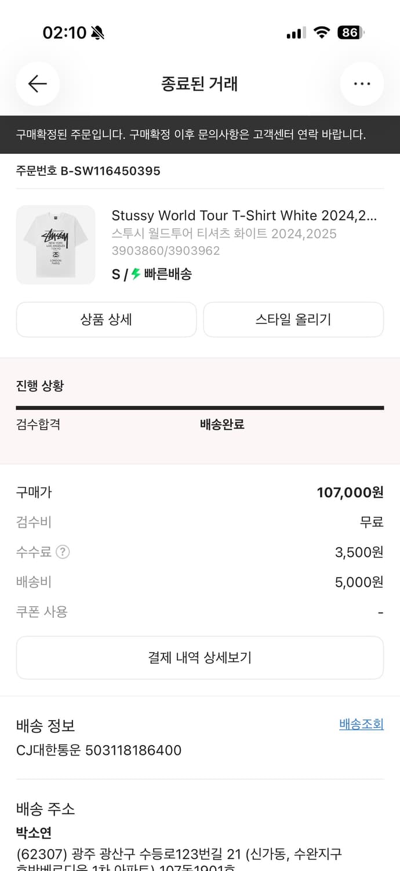Tap the Wi-Fi icon in the status bar
Viewport: 400px width, 871px height.
[x=322, y=33]
